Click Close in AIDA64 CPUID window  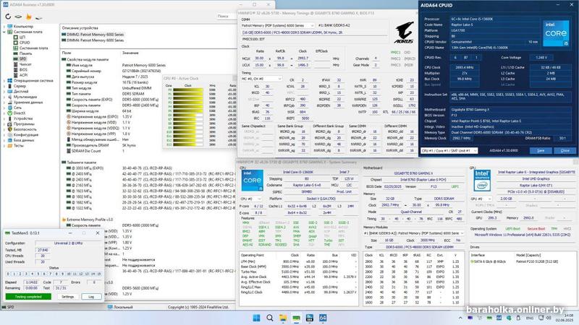coord(565,151)
